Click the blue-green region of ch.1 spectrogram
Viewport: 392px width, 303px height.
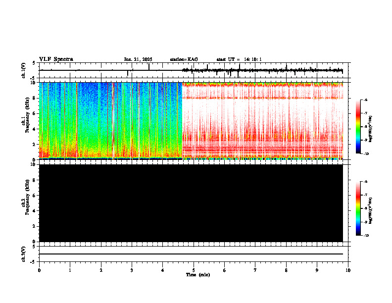tap(111, 121)
